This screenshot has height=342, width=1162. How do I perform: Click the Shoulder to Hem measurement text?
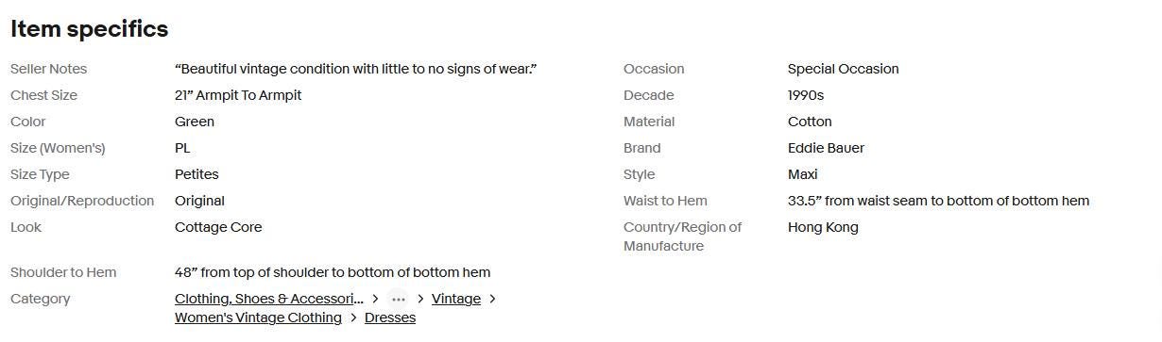click(x=333, y=272)
